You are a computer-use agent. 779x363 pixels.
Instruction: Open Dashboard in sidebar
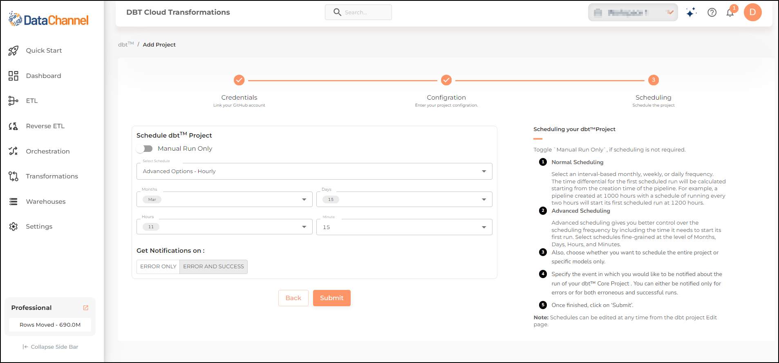(x=43, y=76)
